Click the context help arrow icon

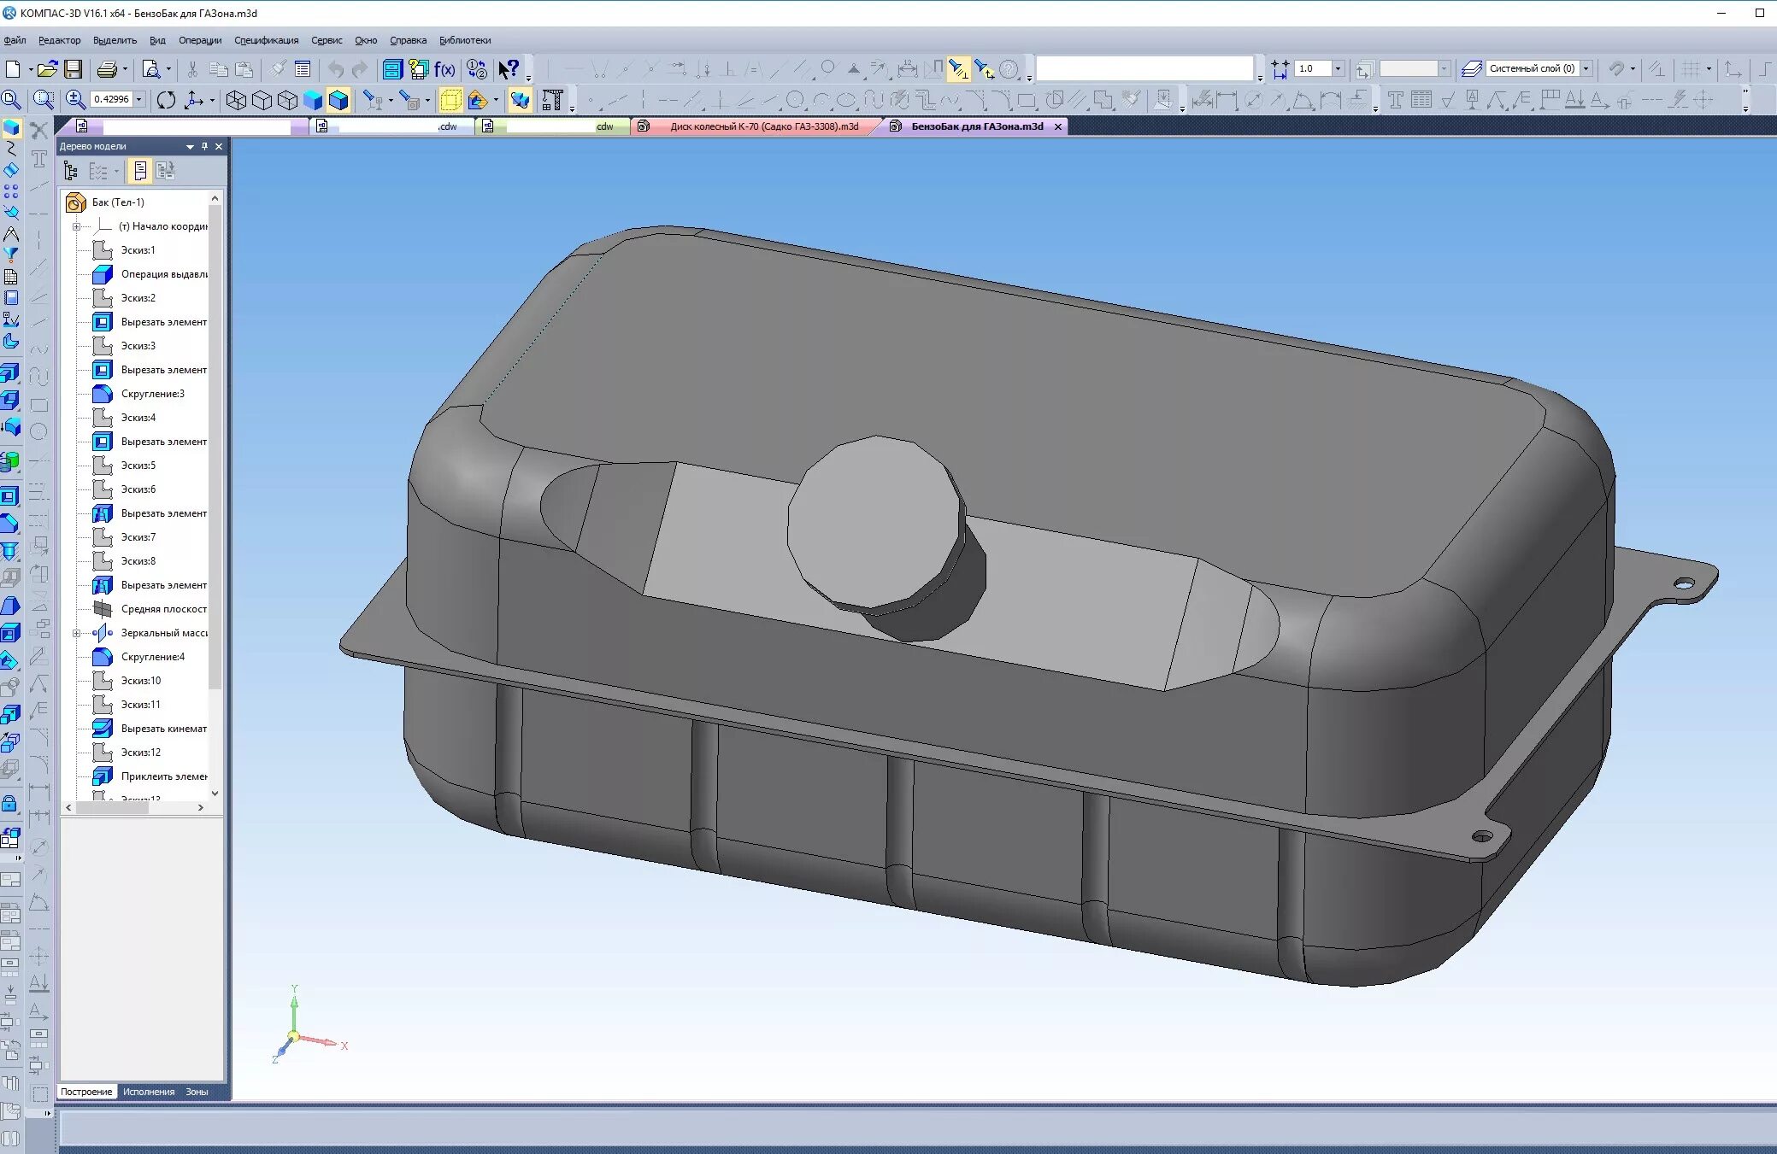coord(509,69)
